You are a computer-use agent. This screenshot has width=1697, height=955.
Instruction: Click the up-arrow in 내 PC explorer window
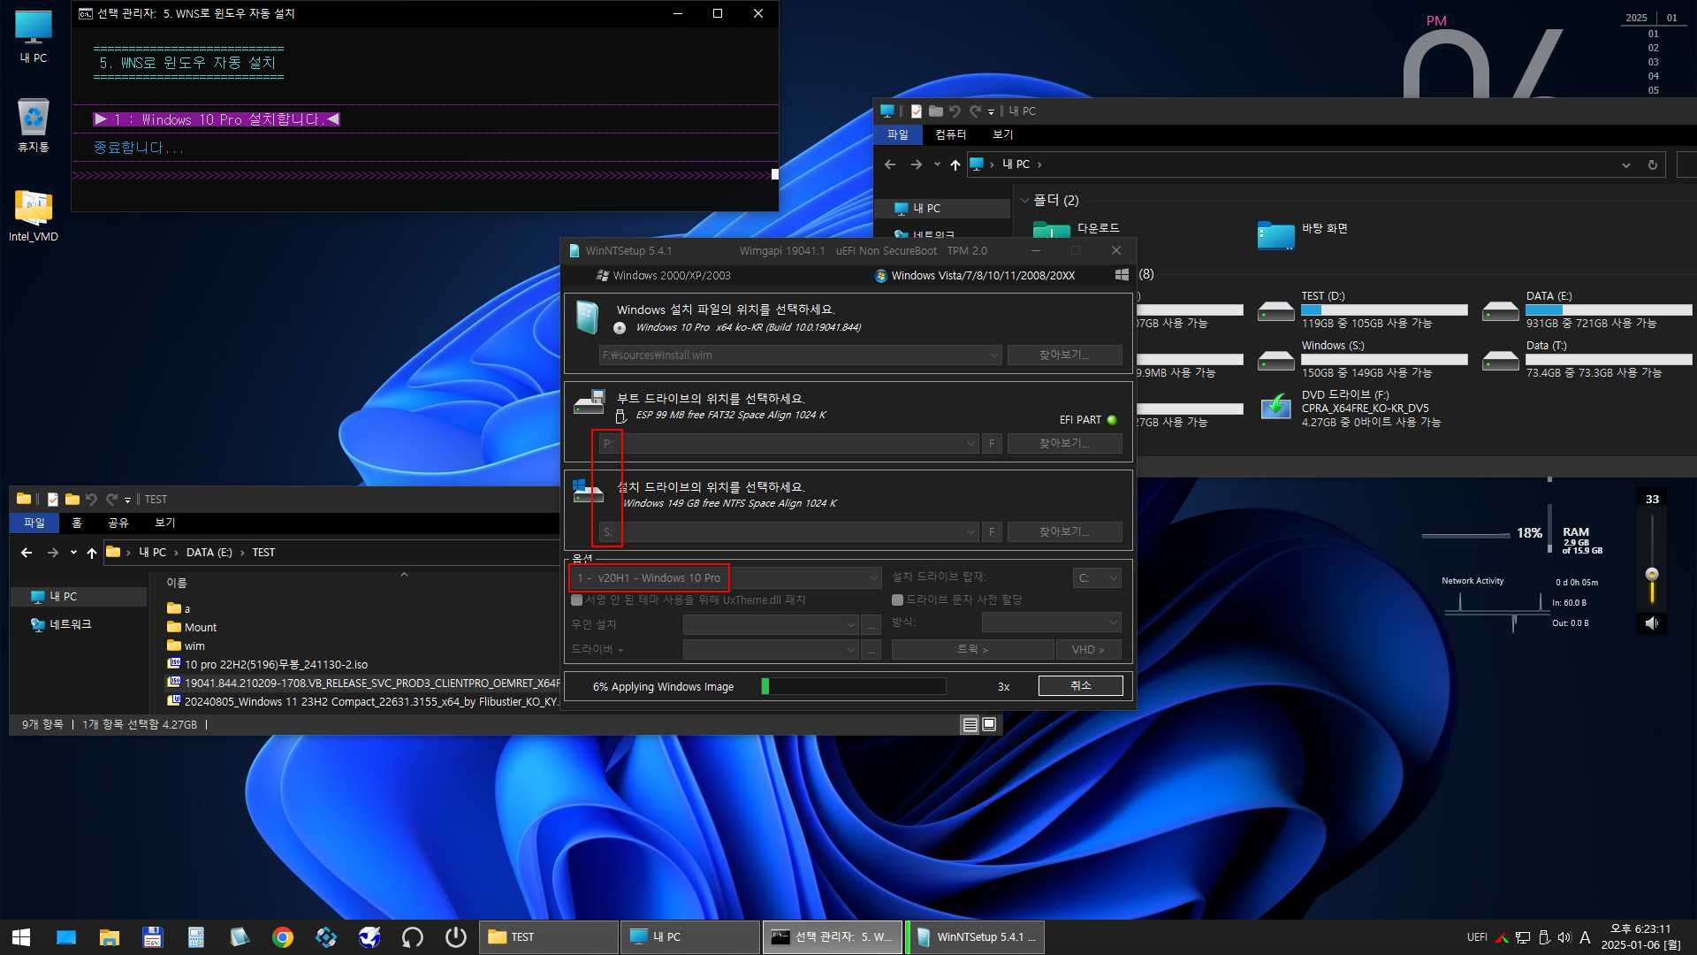(955, 164)
